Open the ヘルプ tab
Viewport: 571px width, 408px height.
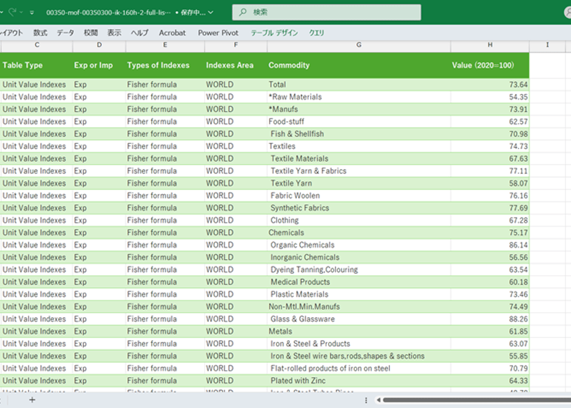pos(140,33)
